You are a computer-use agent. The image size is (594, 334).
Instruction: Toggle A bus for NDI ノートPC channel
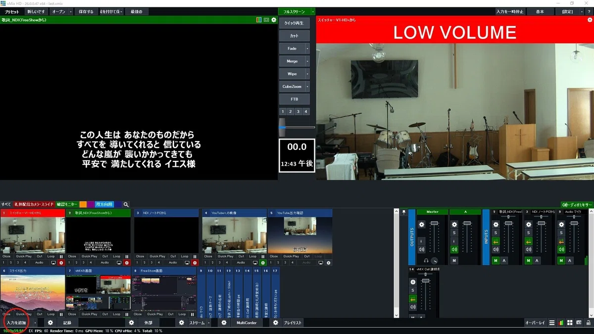click(x=536, y=260)
